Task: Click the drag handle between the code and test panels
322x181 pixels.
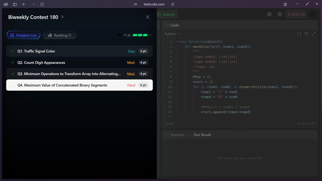Action: (240, 129)
